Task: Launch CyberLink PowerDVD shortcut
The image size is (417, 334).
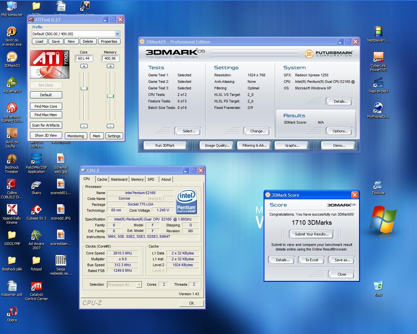Action: point(378,62)
